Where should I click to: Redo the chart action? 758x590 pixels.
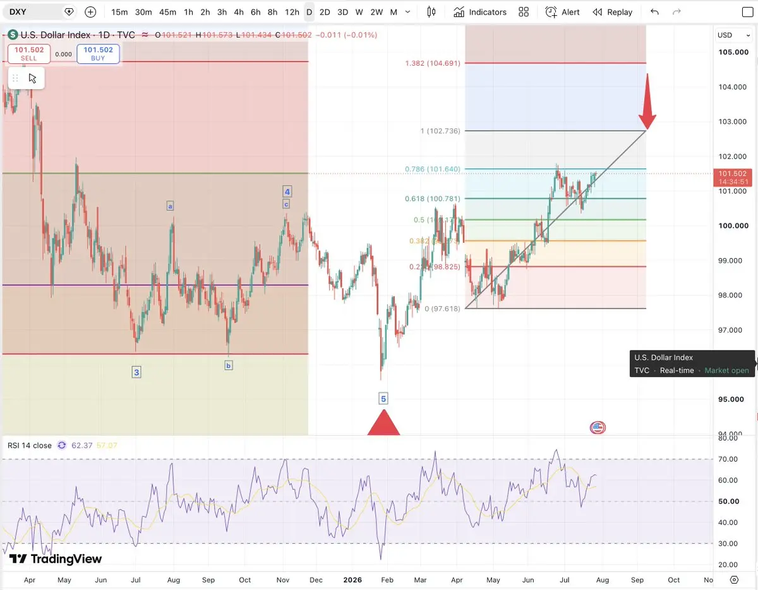677,12
